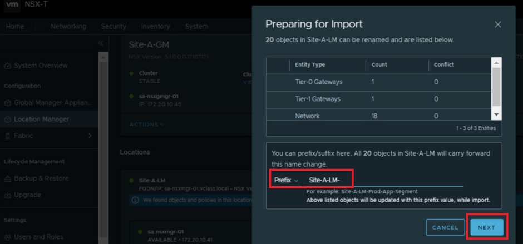Click the Site-A-LM- prefix text field

(384, 180)
